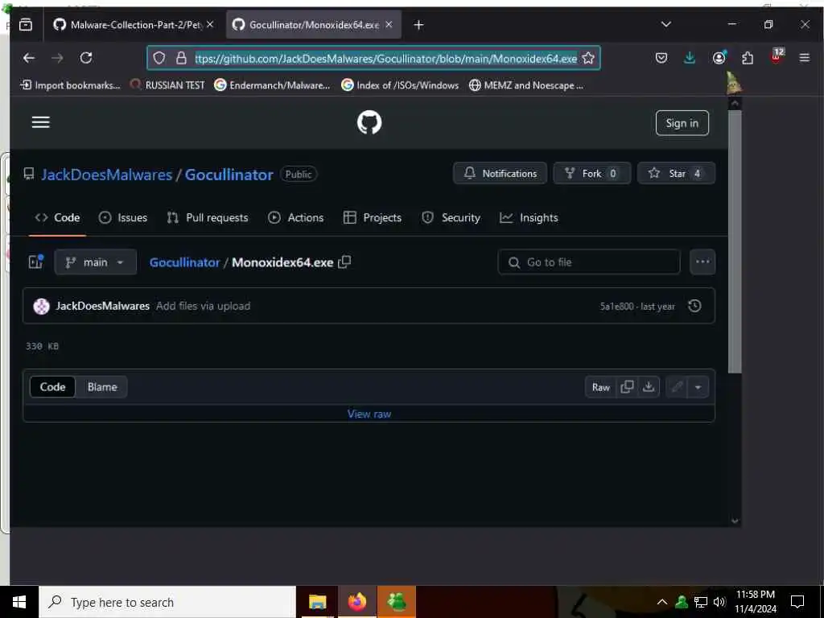Open RUSSIAN TEST bookmark

tap(167, 85)
